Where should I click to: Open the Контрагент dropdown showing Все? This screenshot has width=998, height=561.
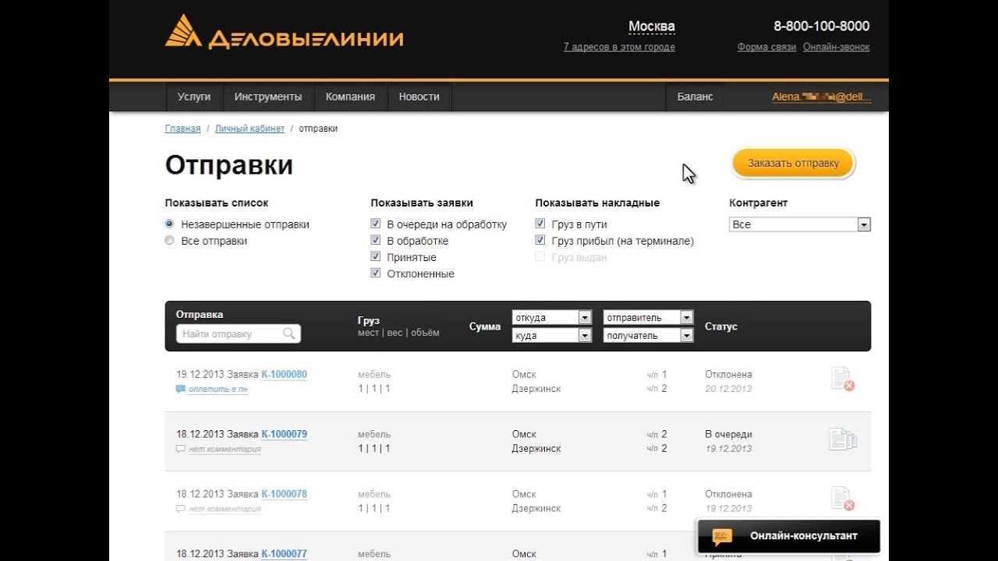click(800, 224)
